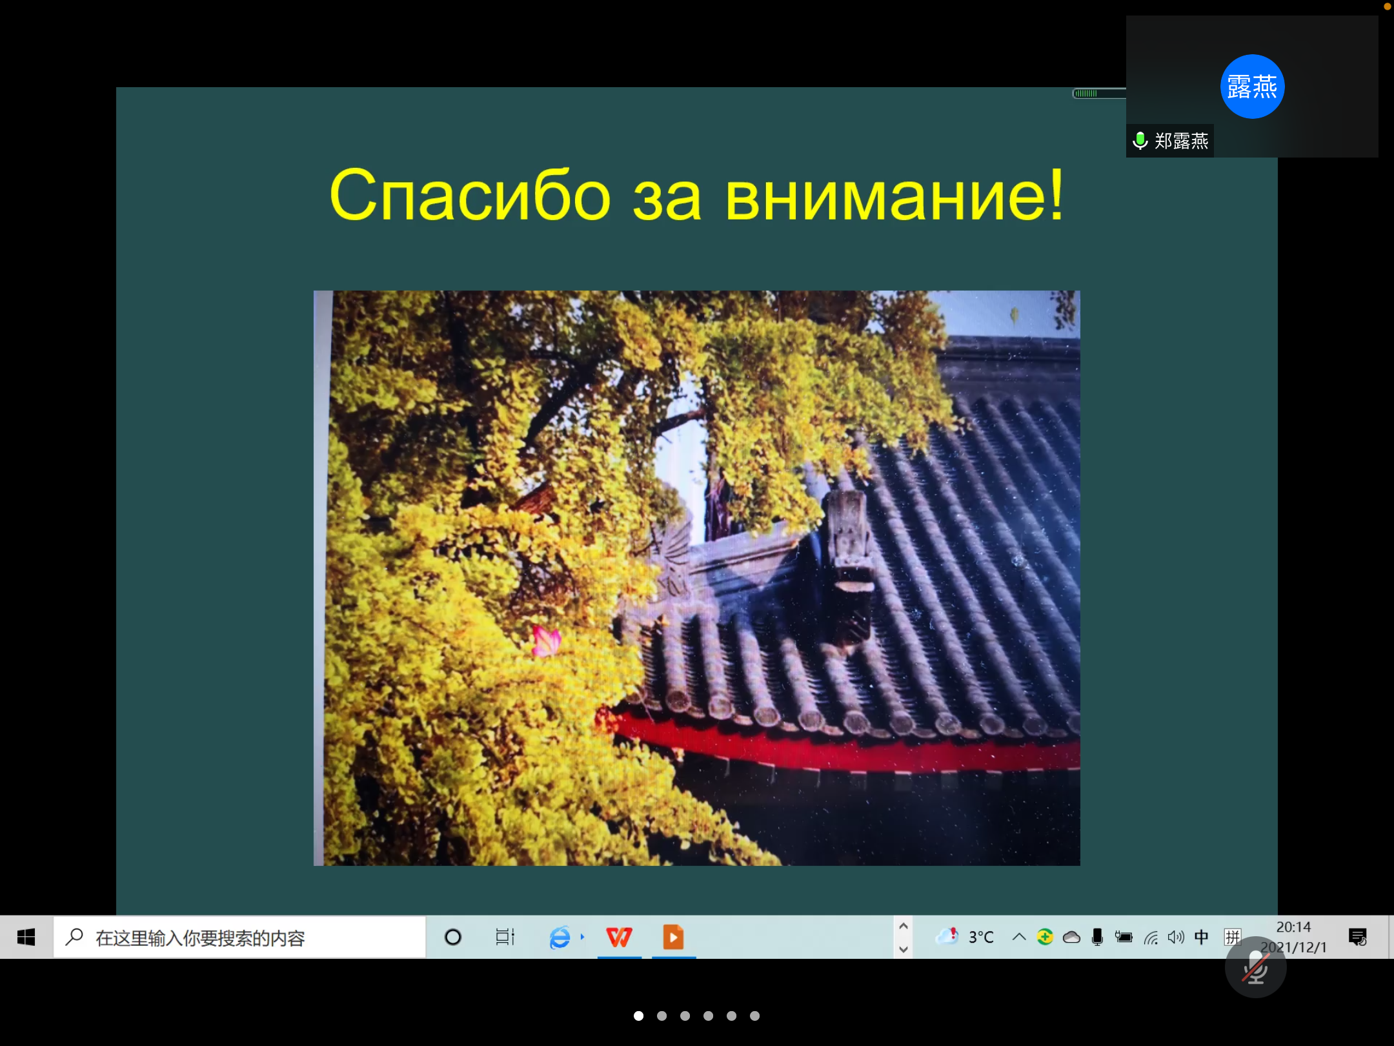Screen dimensions: 1394x1046
Task: Click the taskbar scroll up arrow
Action: 904,926
